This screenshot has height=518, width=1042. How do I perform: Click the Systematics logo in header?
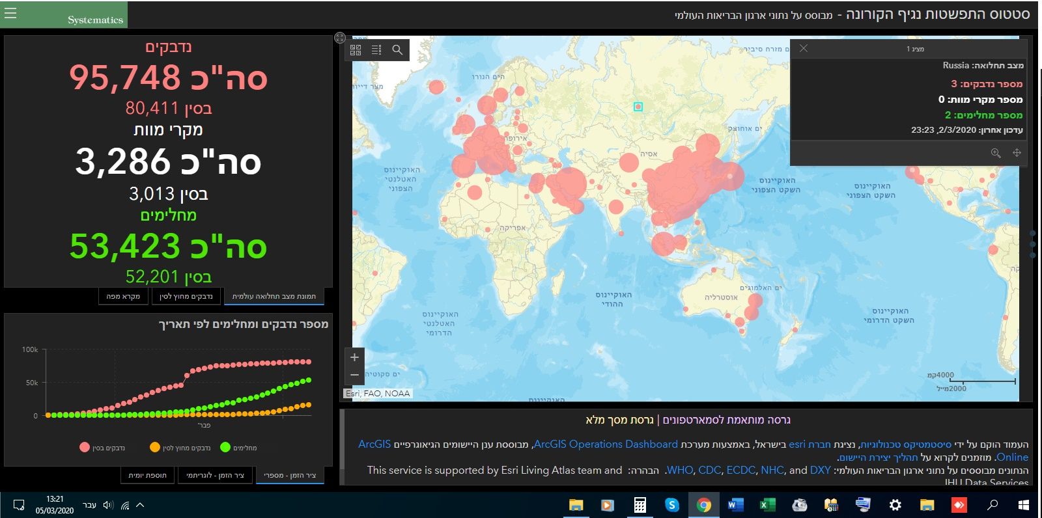pyautogui.click(x=95, y=20)
